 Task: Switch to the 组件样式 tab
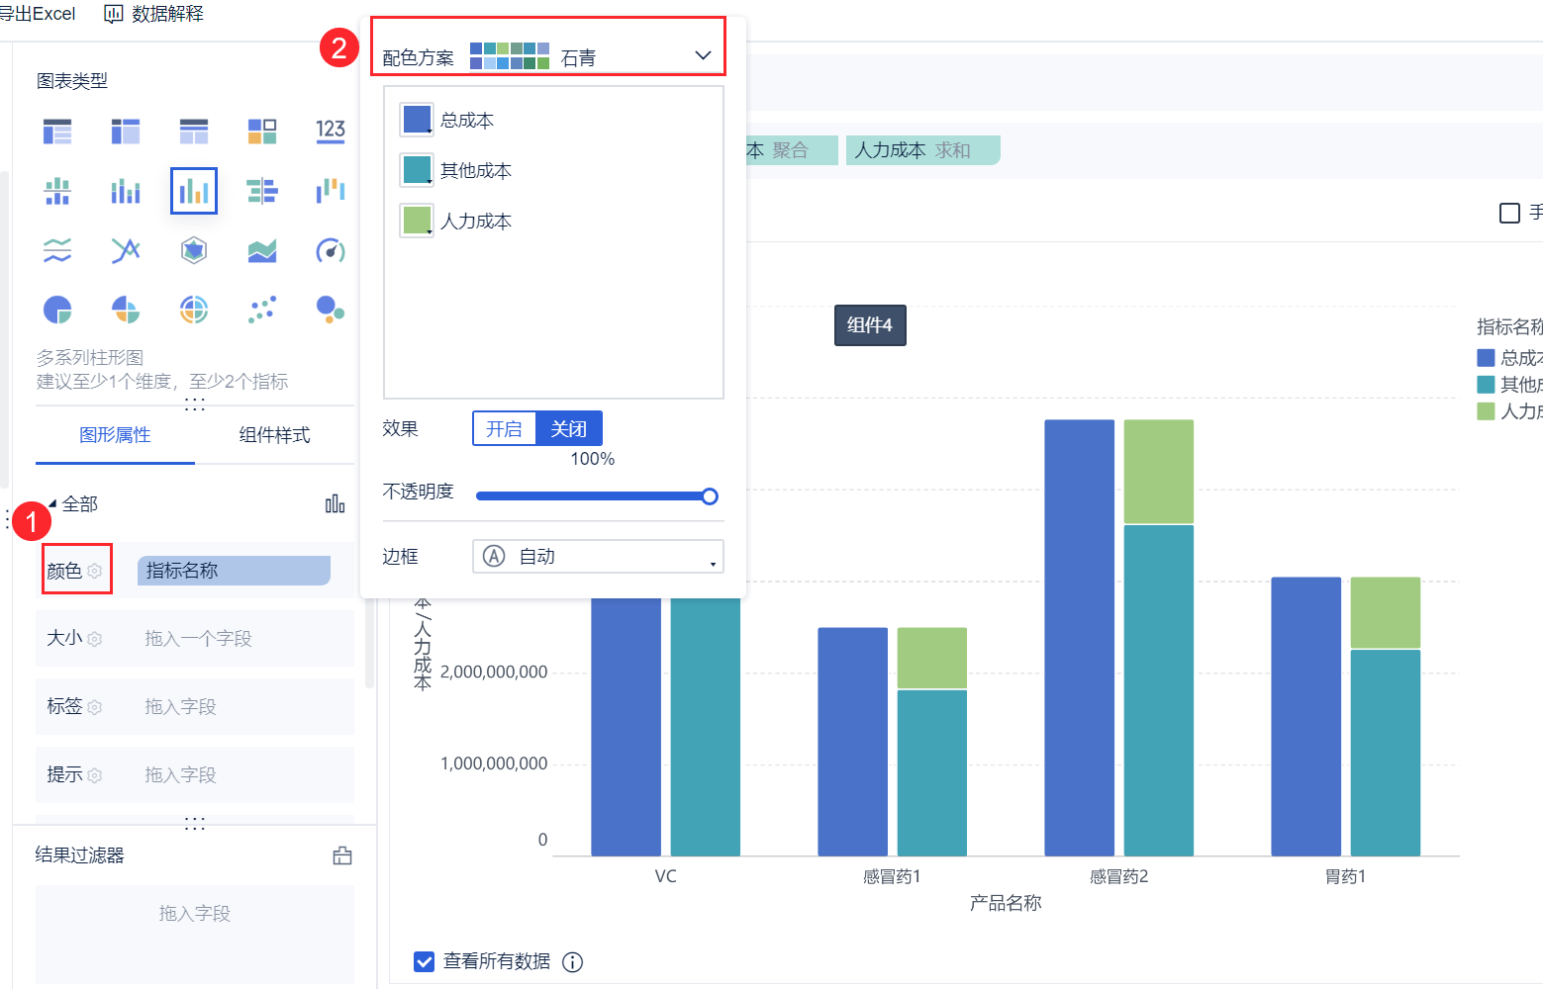tap(274, 435)
